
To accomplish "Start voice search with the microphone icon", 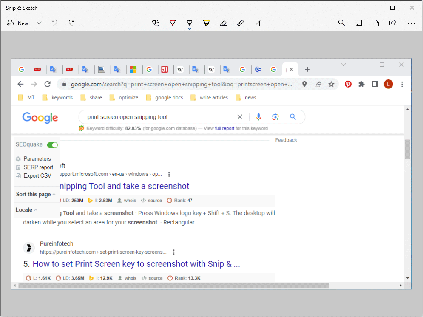I will pyautogui.click(x=258, y=117).
